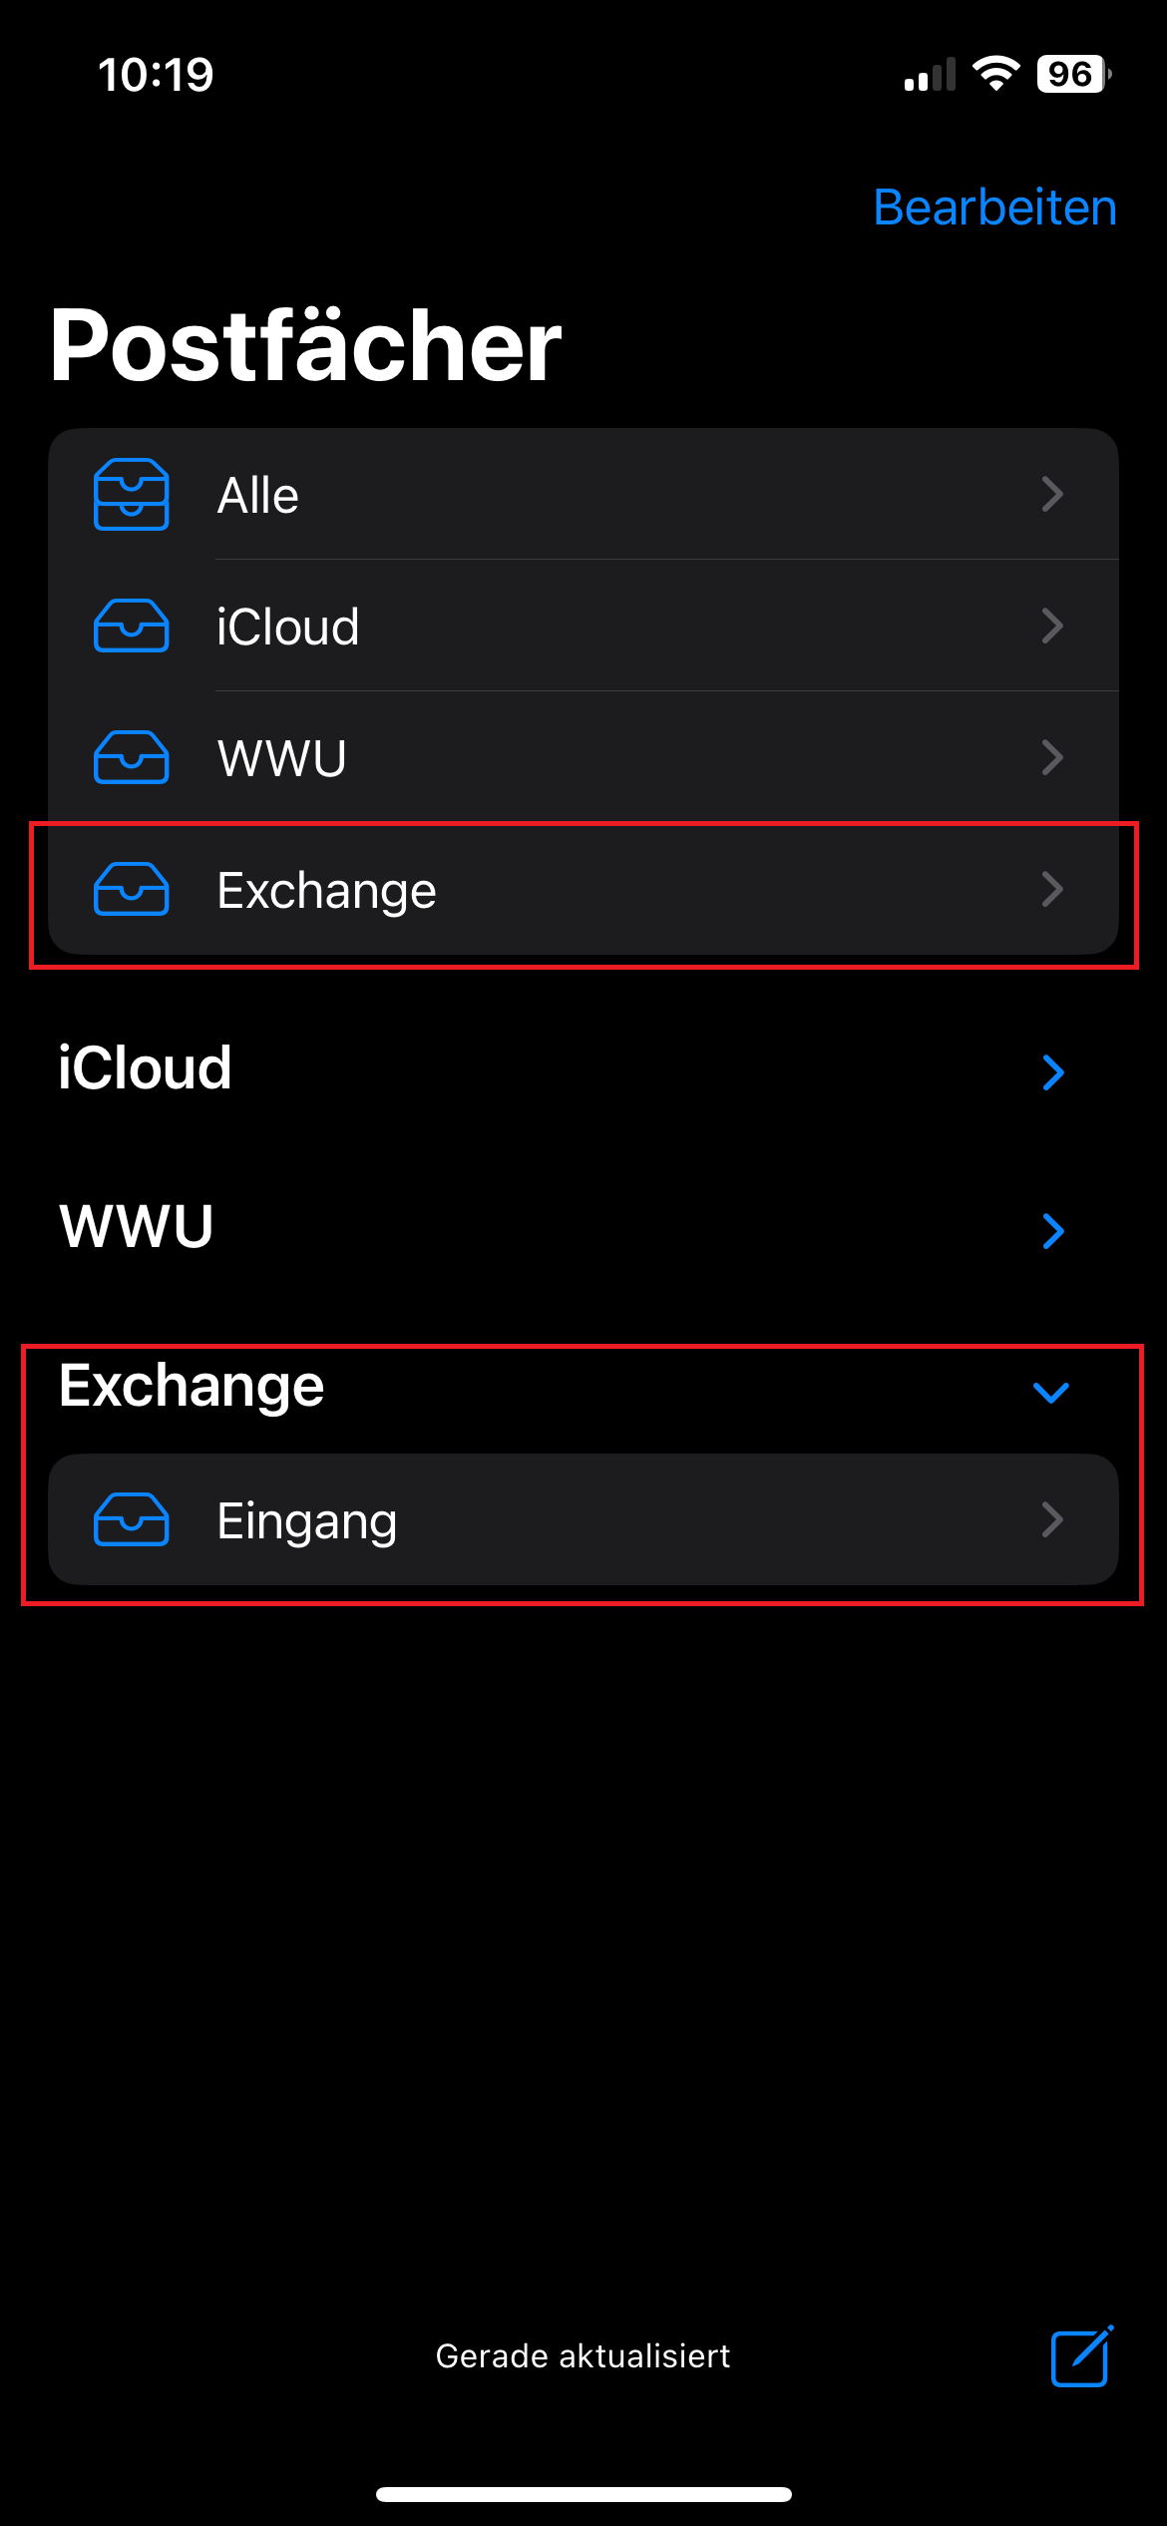This screenshot has height=2526, width=1167.
Task: Tap the Wi-Fi status icon
Action: (995, 74)
